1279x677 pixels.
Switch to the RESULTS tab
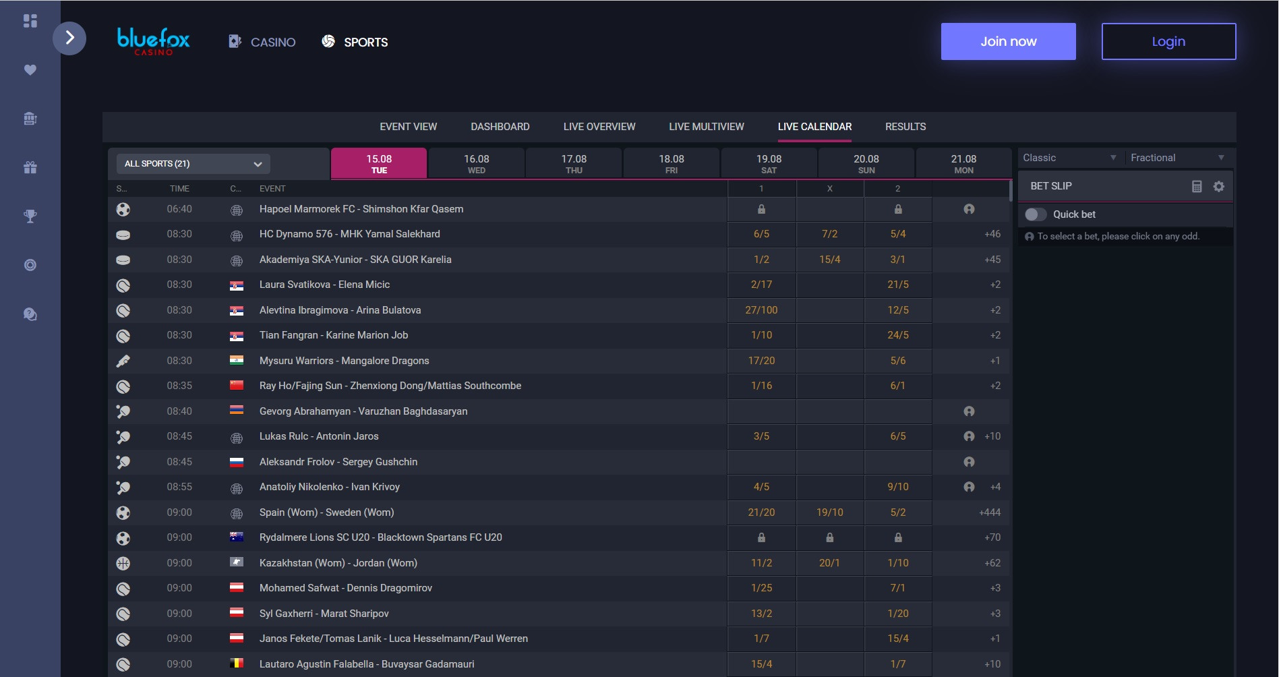click(905, 126)
